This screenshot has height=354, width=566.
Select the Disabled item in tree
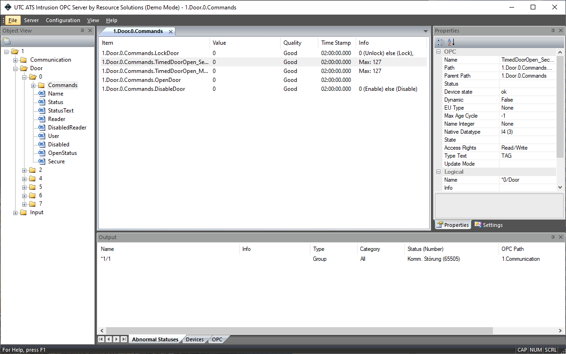point(58,145)
